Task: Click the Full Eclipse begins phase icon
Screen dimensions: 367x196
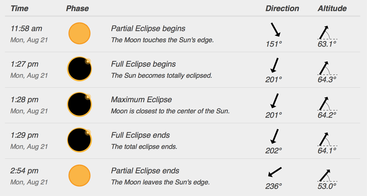Action: click(x=79, y=69)
